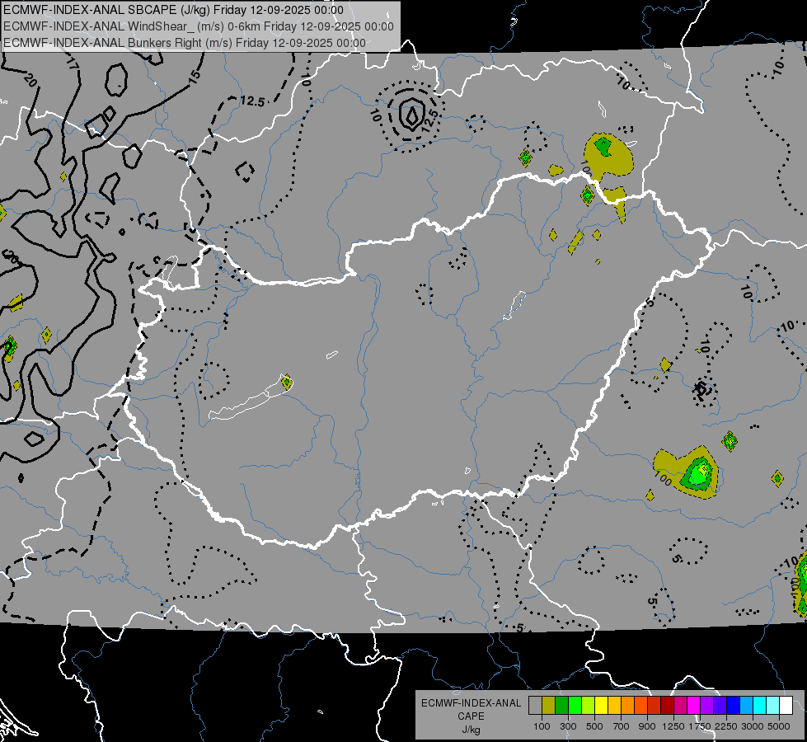Viewport: 807px width, 742px height.
Task: Choose the purple swatch above 1750
Action: pos(706,705)
